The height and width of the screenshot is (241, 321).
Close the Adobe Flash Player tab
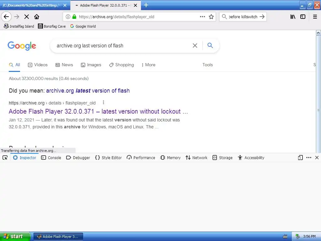pyautogui.click(x=135, y=5)
